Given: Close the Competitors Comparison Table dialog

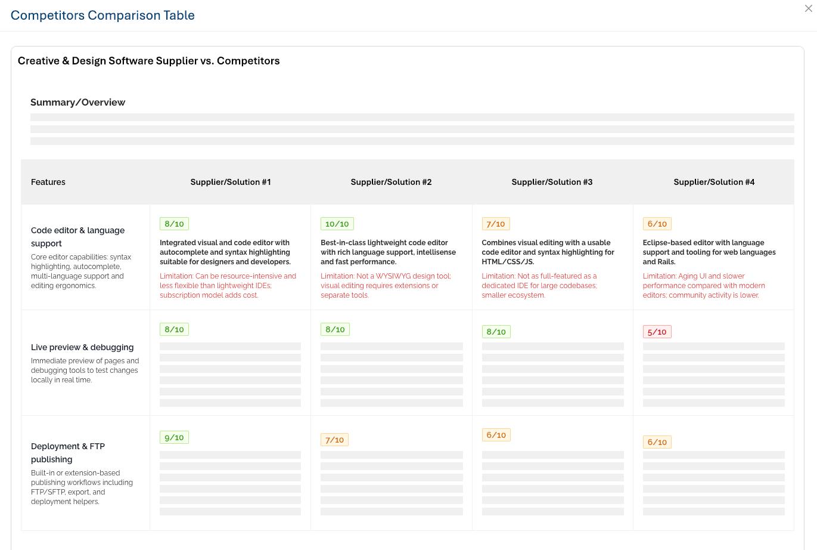Looking at the screenshot, I should [808, 8].
